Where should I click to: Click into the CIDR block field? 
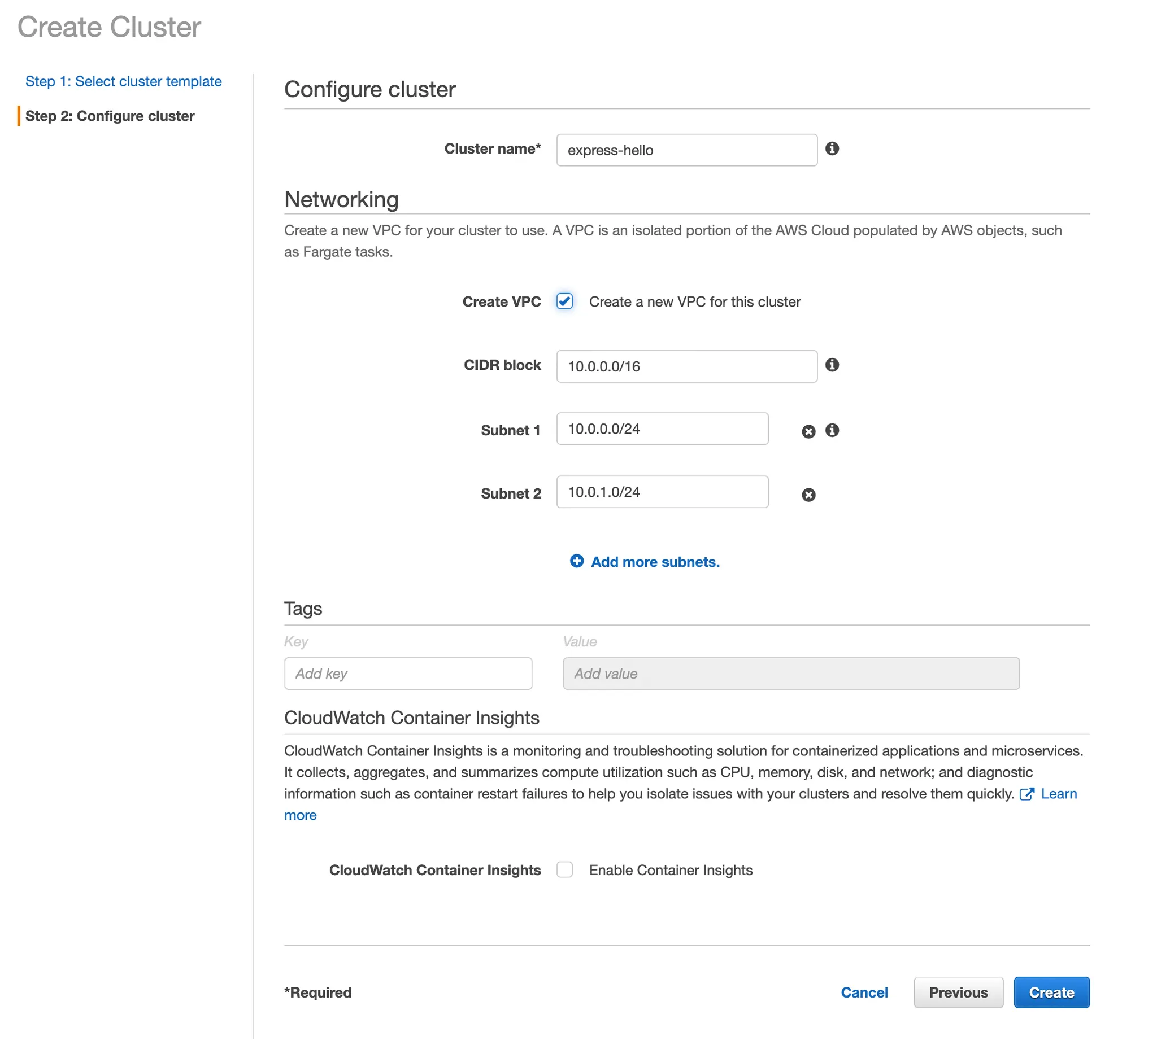[686, 366]
